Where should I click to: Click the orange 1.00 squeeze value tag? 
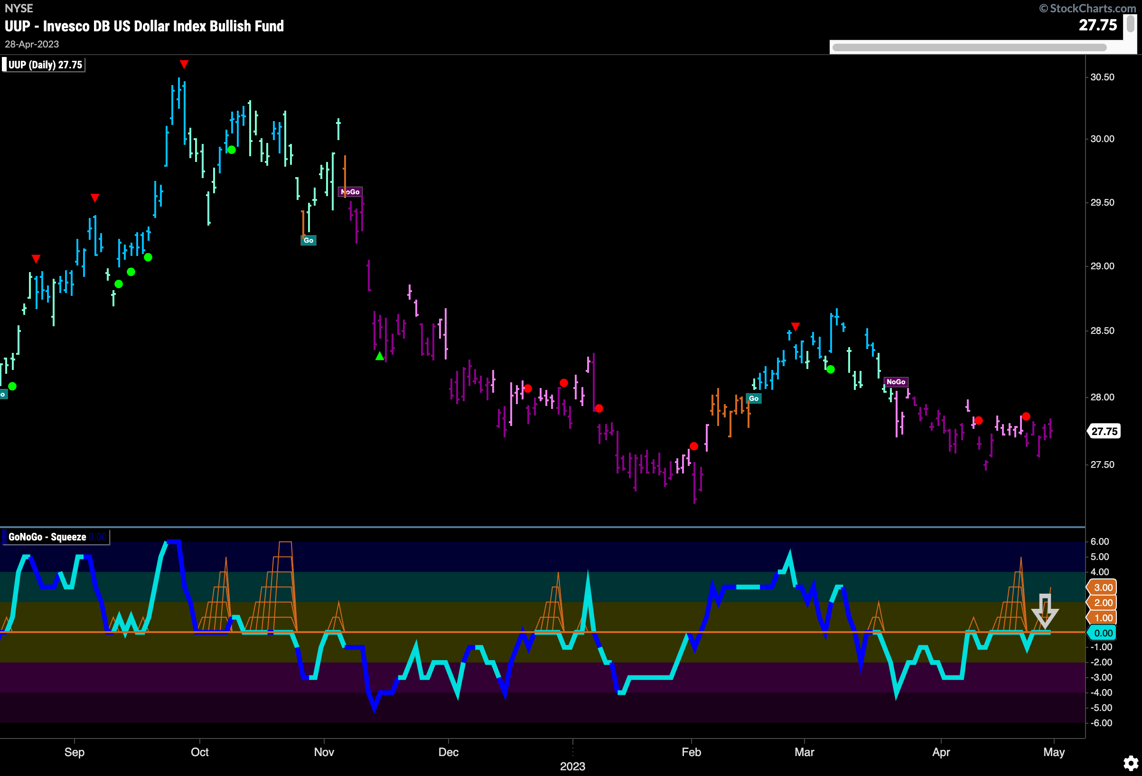point(1102,618)
